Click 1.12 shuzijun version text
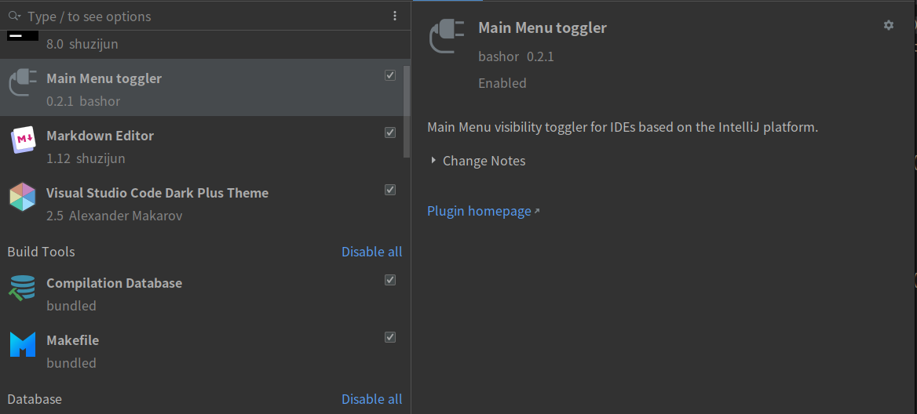The width and height of the screenshot is (917, 414). (x=86, y=159)
